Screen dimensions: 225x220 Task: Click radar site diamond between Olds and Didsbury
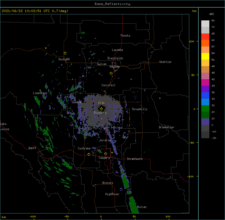point(101,109)
